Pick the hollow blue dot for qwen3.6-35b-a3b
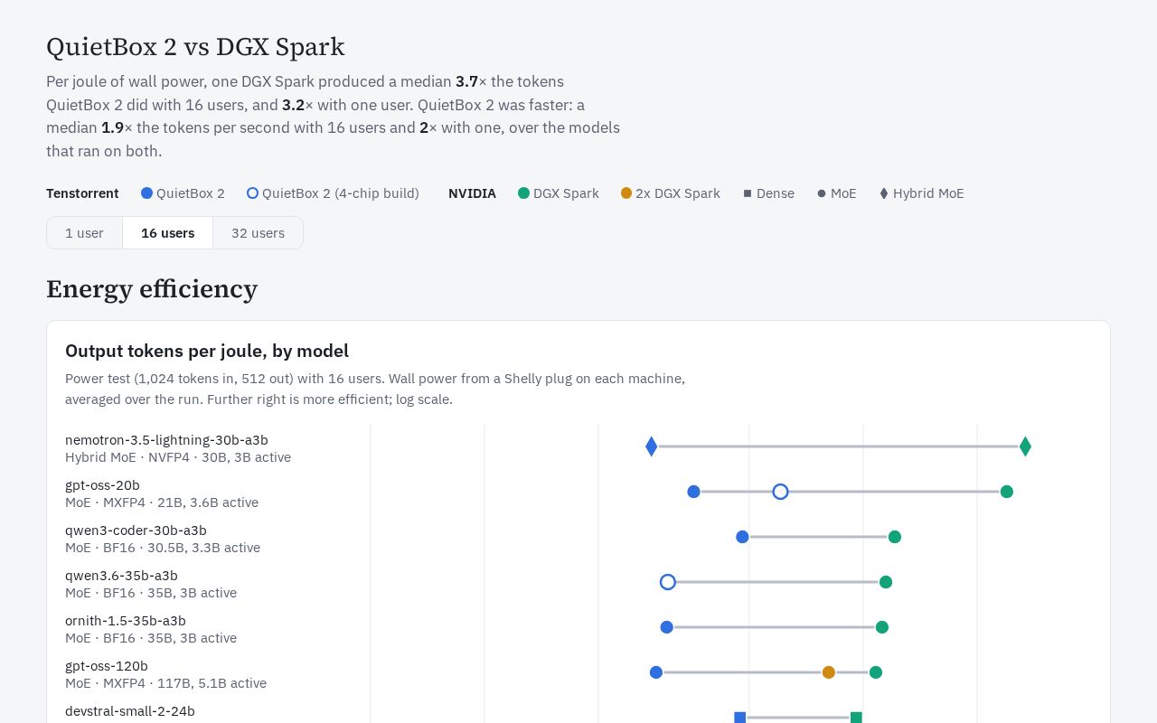1157x723 pixels. click(x=668, y=582)
